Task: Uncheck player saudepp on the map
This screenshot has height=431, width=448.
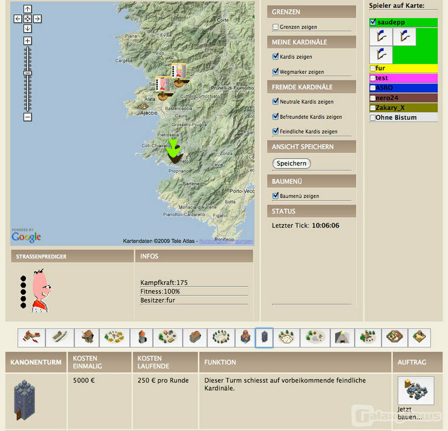Action: [373, 22]
